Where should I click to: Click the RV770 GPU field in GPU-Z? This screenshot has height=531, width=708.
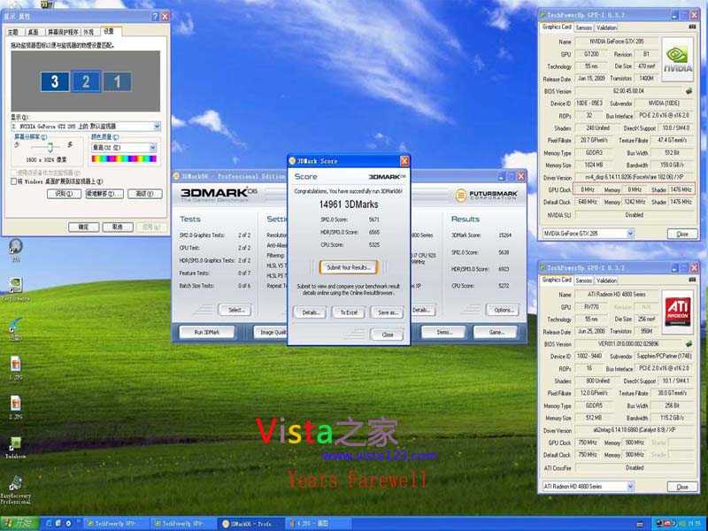pos(591,307)
